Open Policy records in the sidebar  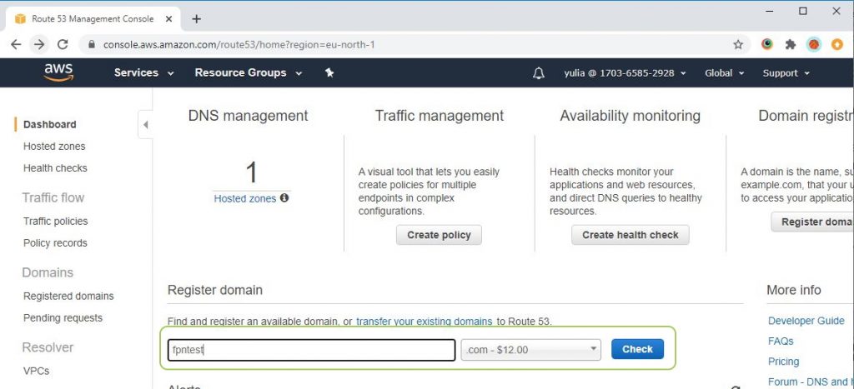click(55, 243)
